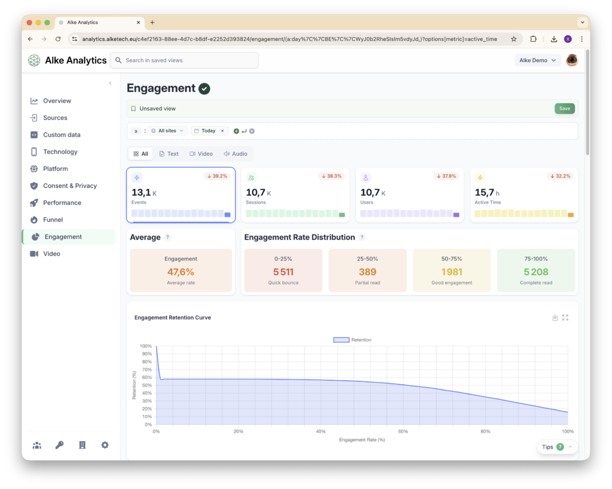The image size is (612, 489).
Task: Select the Sessions metric card
Action: click(x=295, y=195)
